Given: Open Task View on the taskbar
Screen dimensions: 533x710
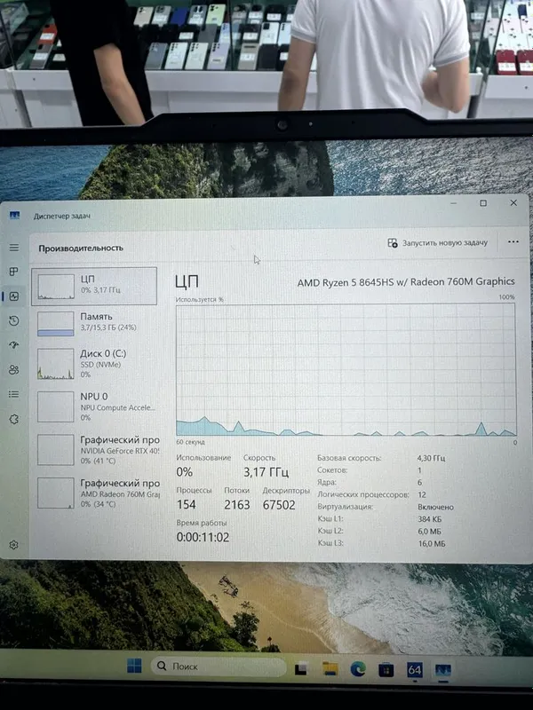Looking at the screenshot, I should tap(302, 669).
